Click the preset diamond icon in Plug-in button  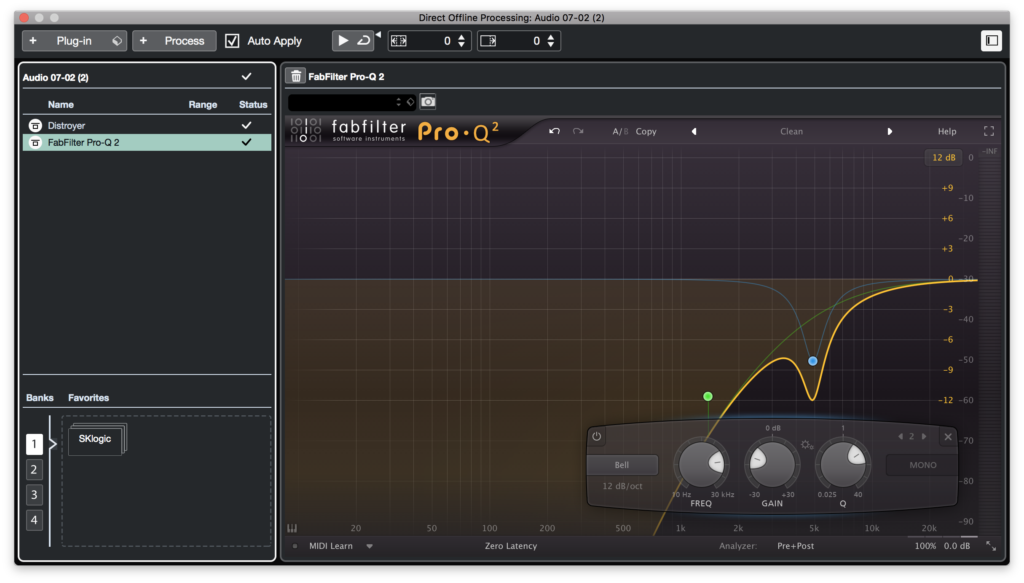pyautogui.click(x=117, y=41)
